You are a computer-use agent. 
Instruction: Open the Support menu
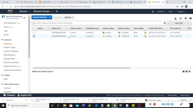181,11
